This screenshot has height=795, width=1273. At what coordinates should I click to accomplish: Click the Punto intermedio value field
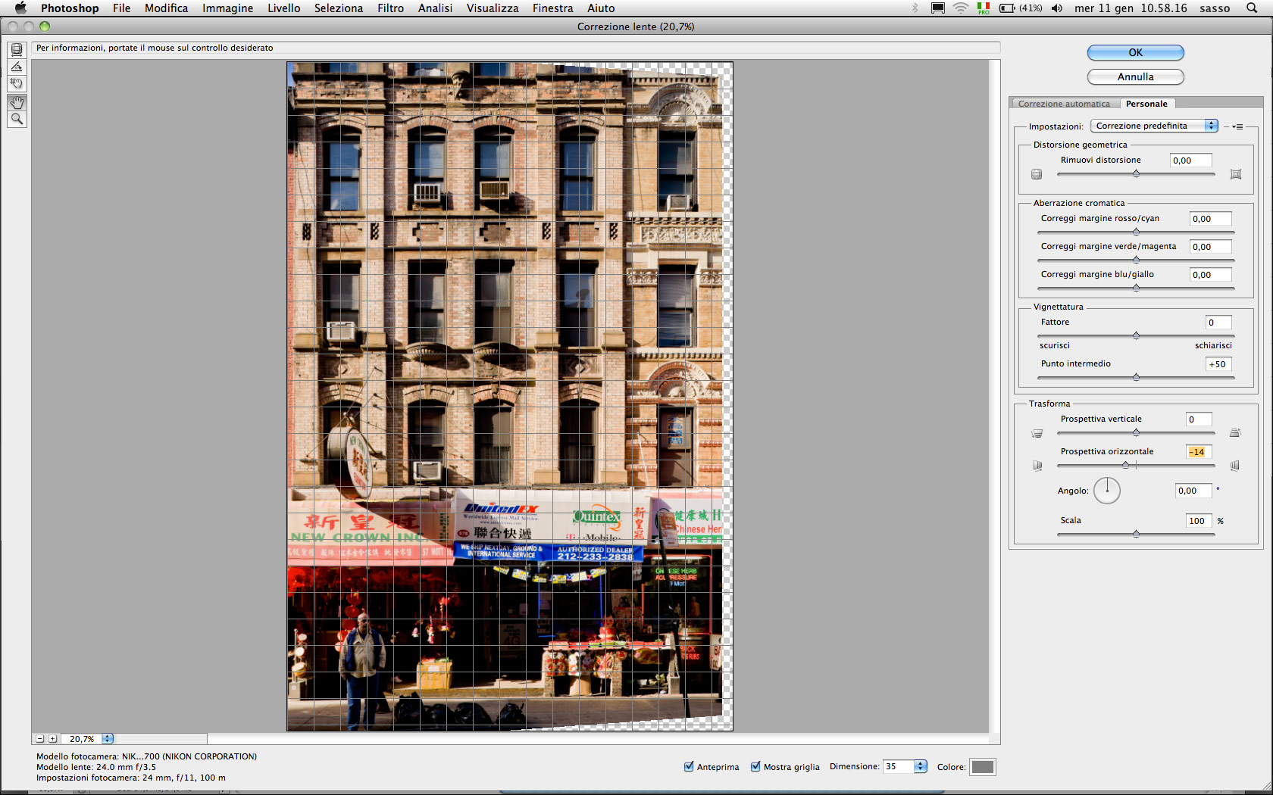coord(1218,364)
